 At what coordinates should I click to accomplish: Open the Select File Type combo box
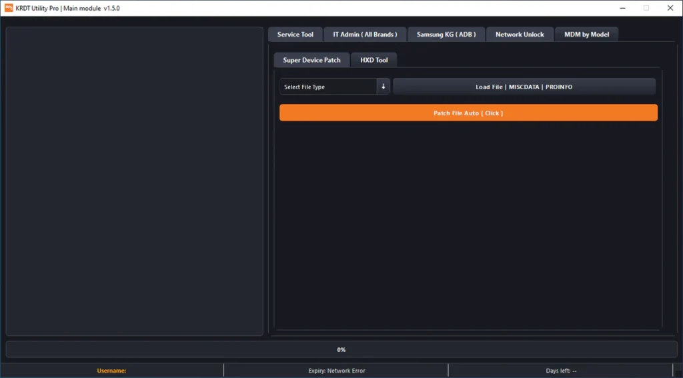pyautogui.click(x=328, y=87)
